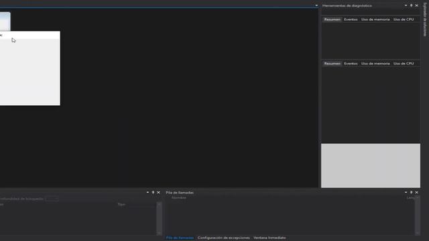
Task: Pin the Herramientas de diagnóstico panel
Action: 411,5
